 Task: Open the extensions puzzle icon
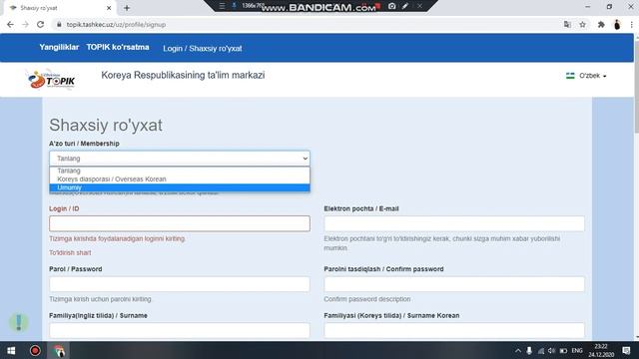[601, 24]
